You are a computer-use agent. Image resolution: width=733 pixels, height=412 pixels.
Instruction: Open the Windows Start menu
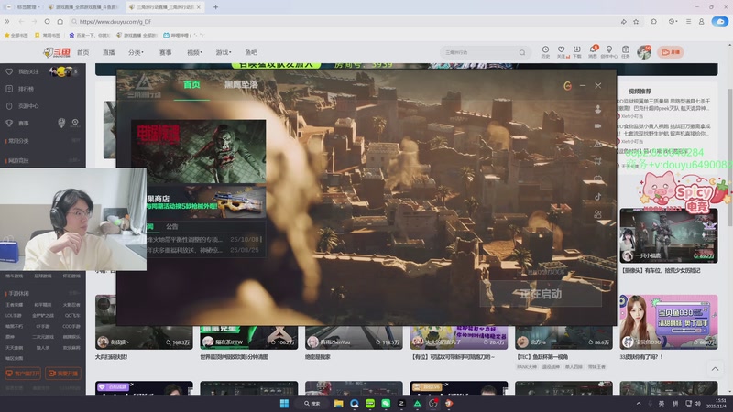point(284,403)
